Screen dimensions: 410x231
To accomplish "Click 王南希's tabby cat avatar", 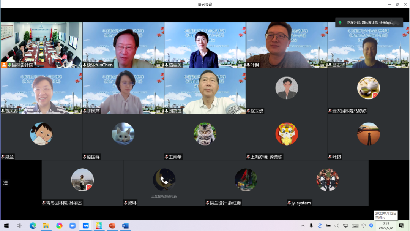I will (x=205, y=134).
